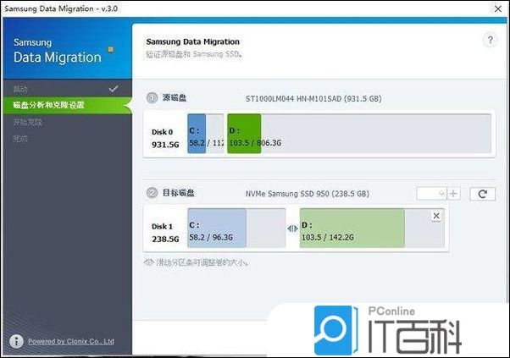This screenshot has width=510, height=358.
Task: Select the D: partition on Disk 0
Action: point(359,134)
